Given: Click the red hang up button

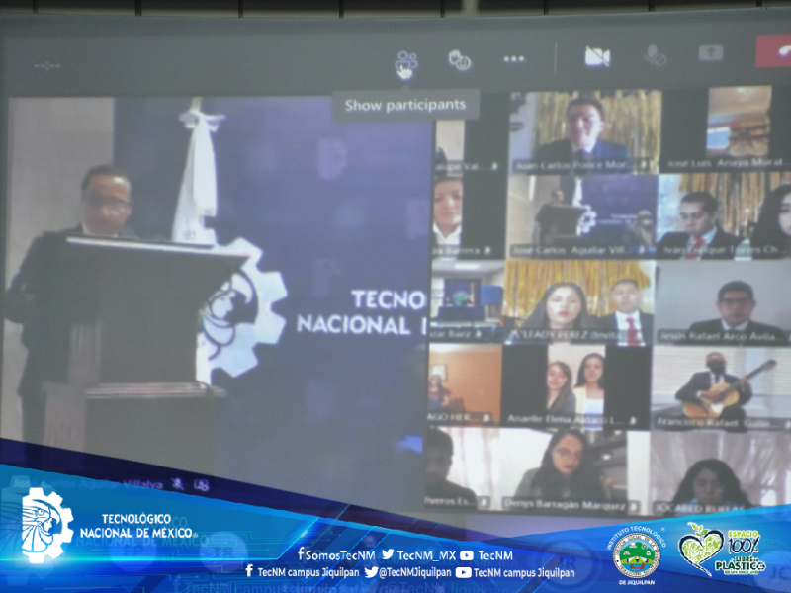Looking at the screenshot, I should click(x=773, y=51).
